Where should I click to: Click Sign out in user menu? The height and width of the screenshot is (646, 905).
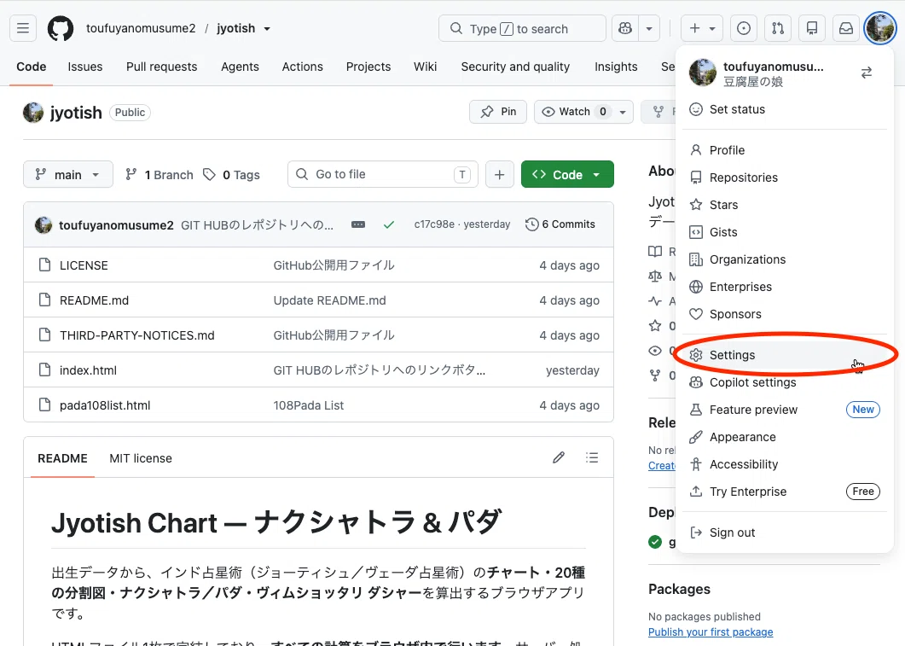pyautogui.click(x=785, y=533)
